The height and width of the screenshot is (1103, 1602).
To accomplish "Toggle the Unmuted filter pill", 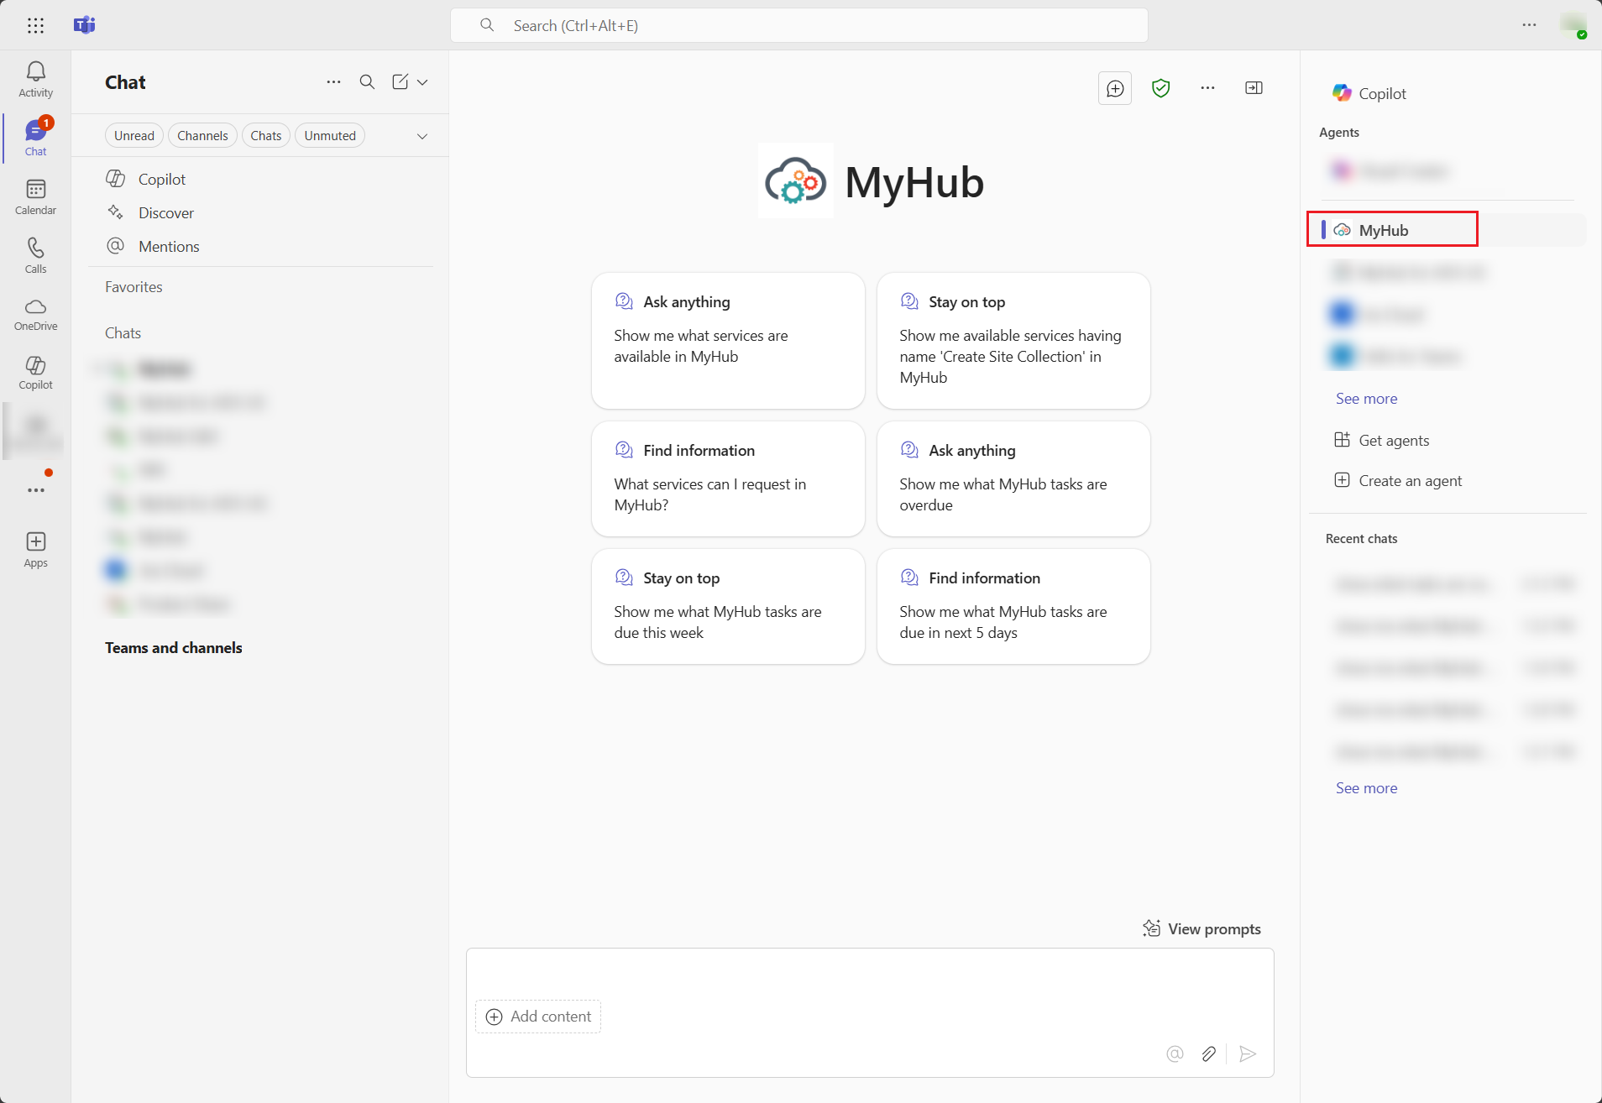I will click(x=329, y=134).
